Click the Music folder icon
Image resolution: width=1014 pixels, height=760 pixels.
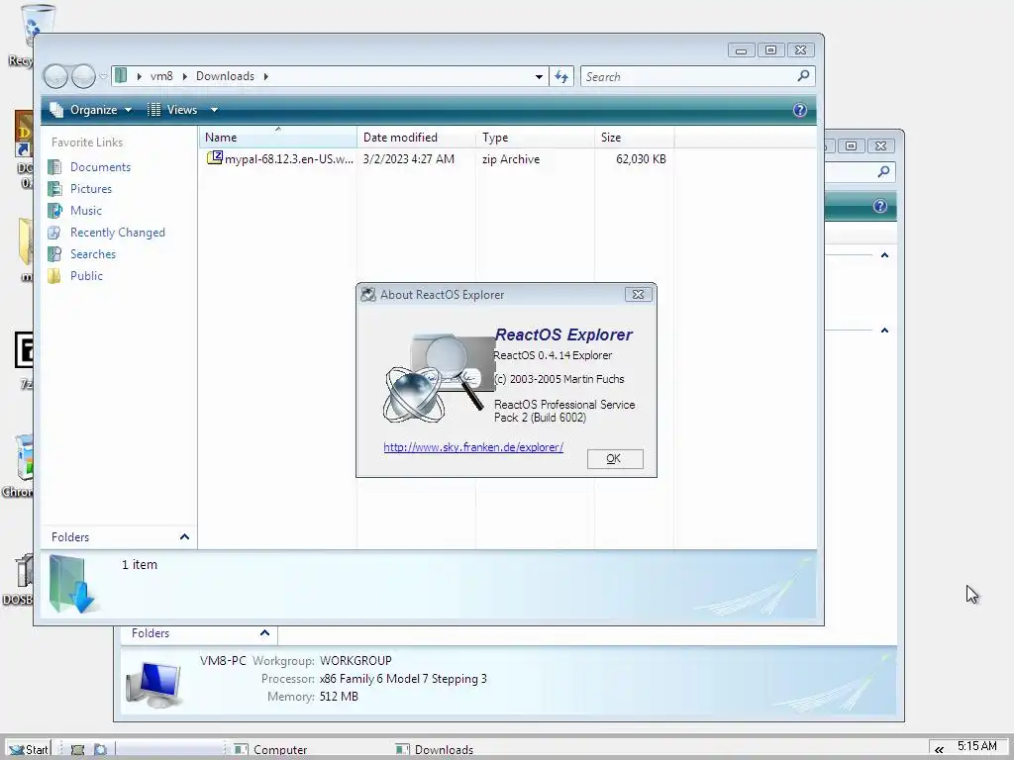point(55,211)
